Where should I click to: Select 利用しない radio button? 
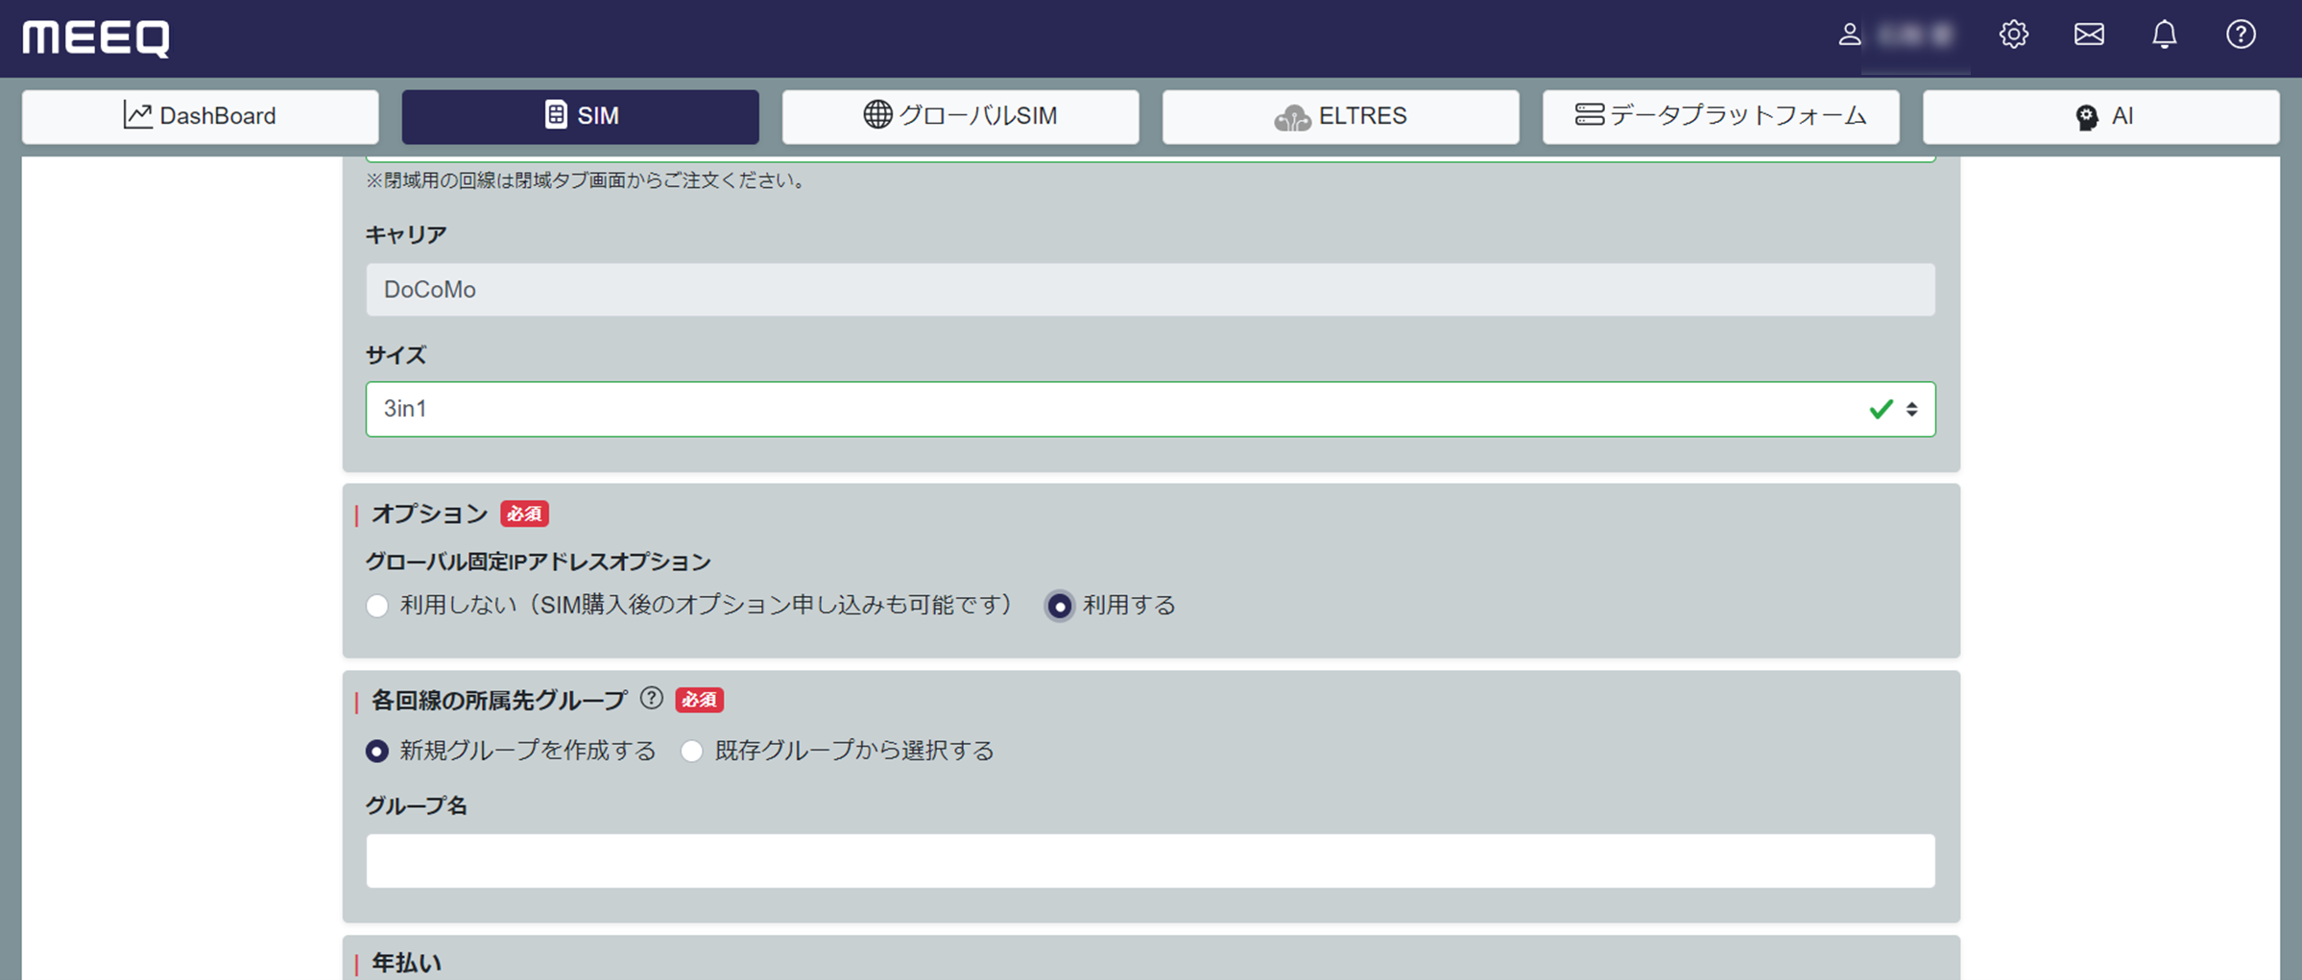[377, 606]
